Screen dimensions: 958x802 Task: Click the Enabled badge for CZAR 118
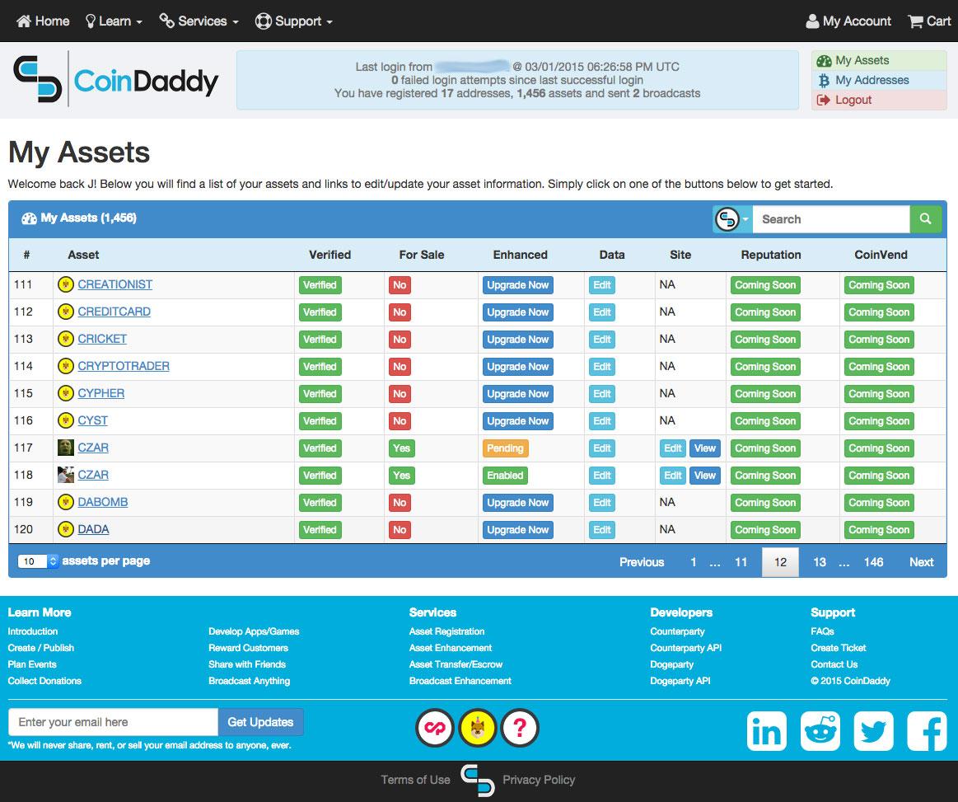(505, 476)
